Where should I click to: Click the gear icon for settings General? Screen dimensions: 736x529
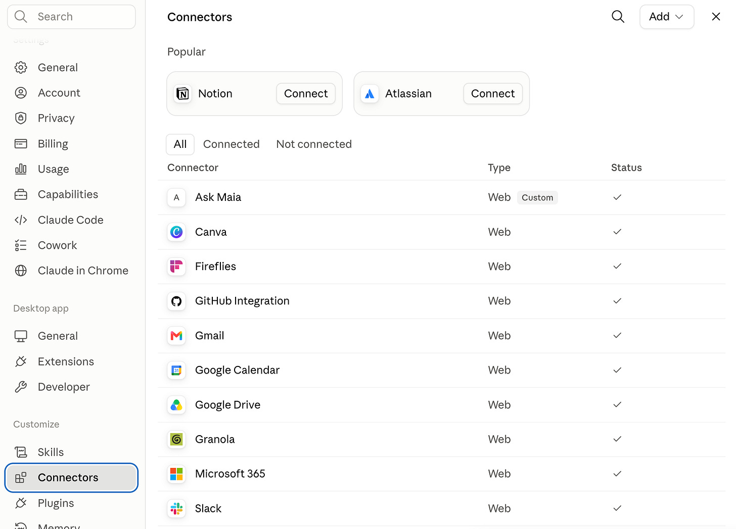tap(21, 68)
